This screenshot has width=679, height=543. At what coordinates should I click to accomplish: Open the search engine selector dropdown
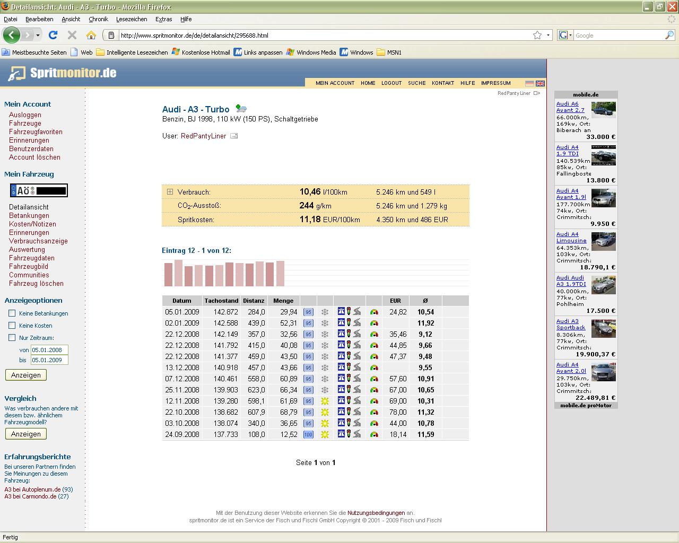(x=565, y=35)
